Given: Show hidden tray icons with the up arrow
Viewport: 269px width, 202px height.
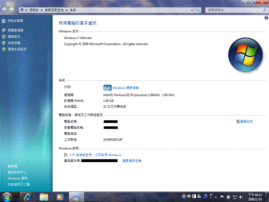Looking at the screenshot, I should [x=216, y=197].
